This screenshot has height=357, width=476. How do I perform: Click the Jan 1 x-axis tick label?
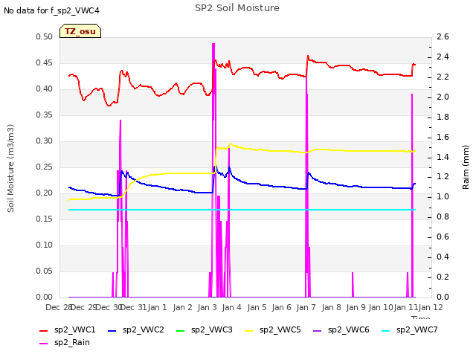pos(157,307)
